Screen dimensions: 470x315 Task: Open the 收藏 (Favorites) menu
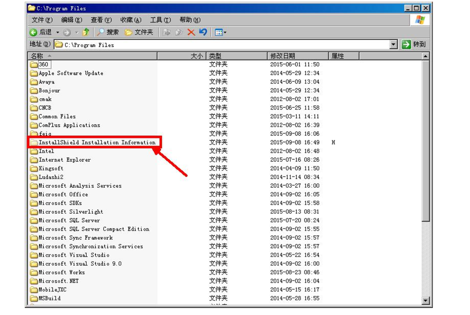coord(131,20)
